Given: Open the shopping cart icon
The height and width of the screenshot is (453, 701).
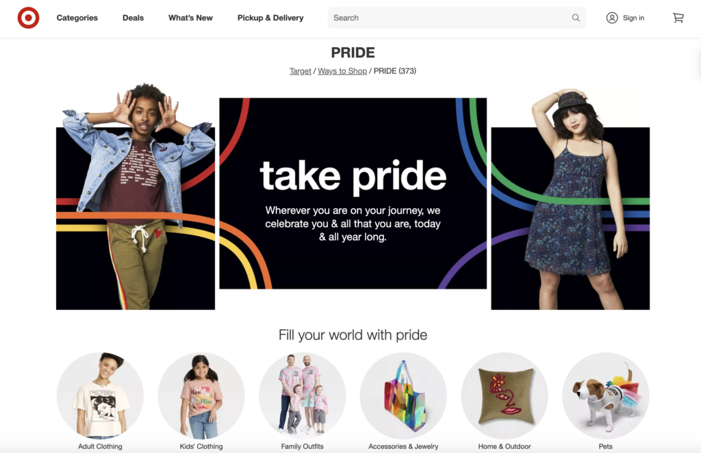Looking at the screenshot, I should click(678, 18).
